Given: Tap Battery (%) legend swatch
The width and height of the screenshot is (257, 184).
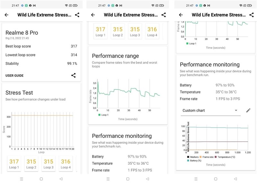Looking at the screenshot, I should tap(188, 161).
